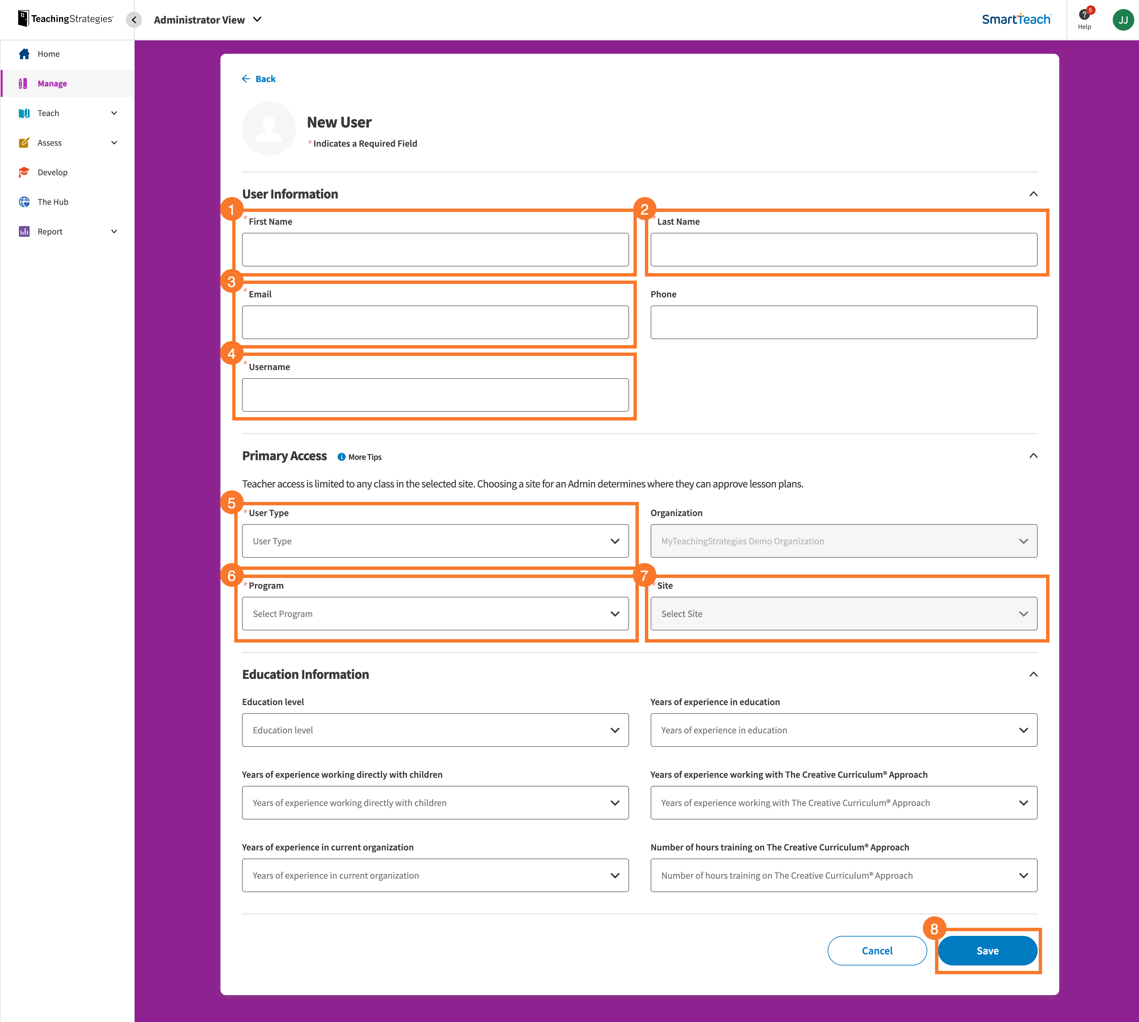Screen dimensions: 1139x1022
Task: Click the Back link
Action: pos(259,79)
